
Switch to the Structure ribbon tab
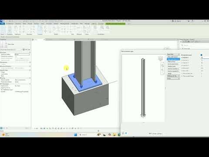18,24
